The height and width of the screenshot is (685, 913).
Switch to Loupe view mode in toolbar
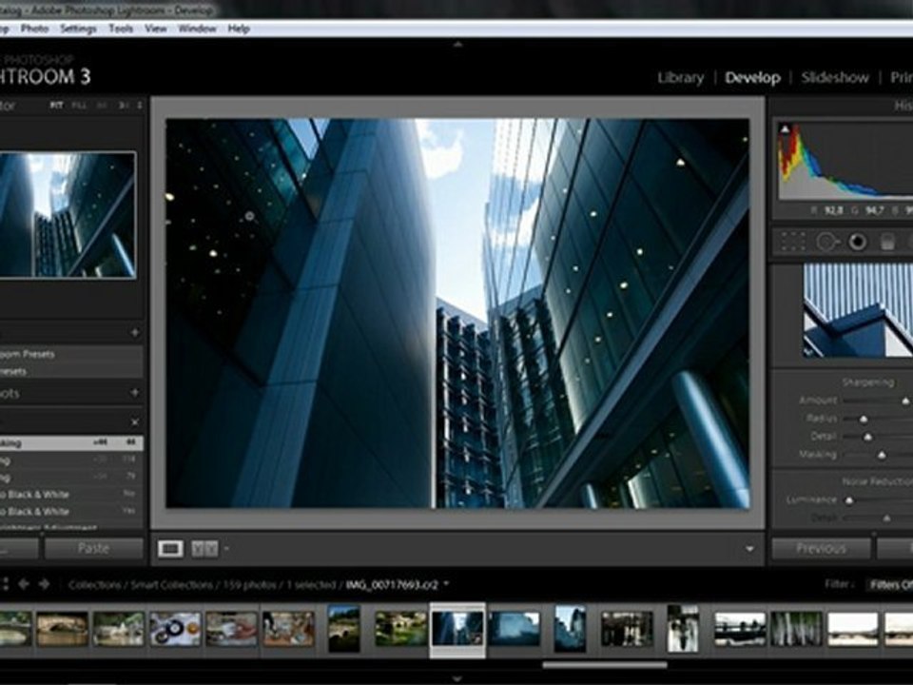170,549
